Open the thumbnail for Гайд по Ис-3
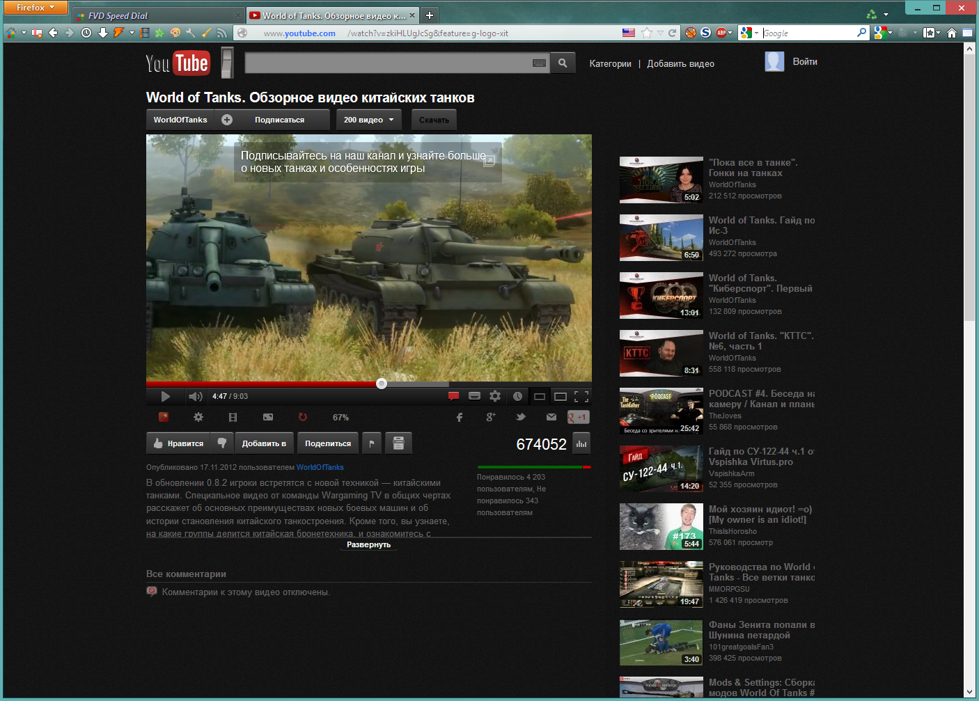 [x=661, y=237]
